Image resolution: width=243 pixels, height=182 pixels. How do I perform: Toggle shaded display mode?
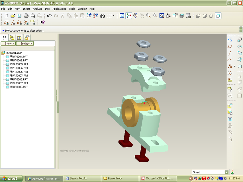pos(218,16)
